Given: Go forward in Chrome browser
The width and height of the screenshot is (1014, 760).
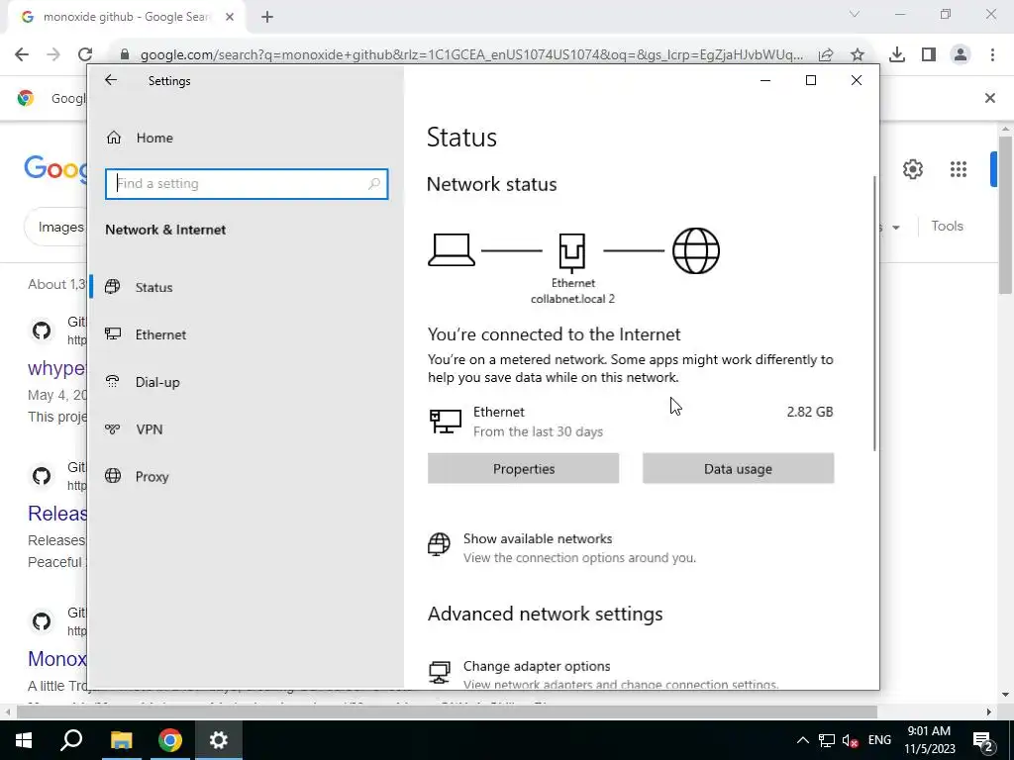Looking at the screenshot, I should pyautogui.click(x=53, y=54).
